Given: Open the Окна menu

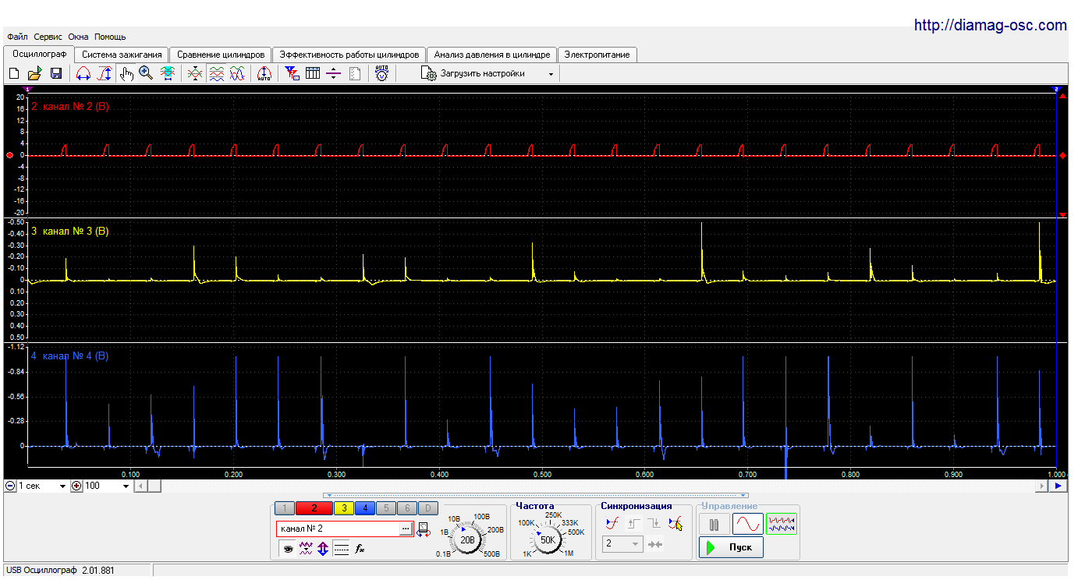Looking at the screenshot, I should point(78,37).
